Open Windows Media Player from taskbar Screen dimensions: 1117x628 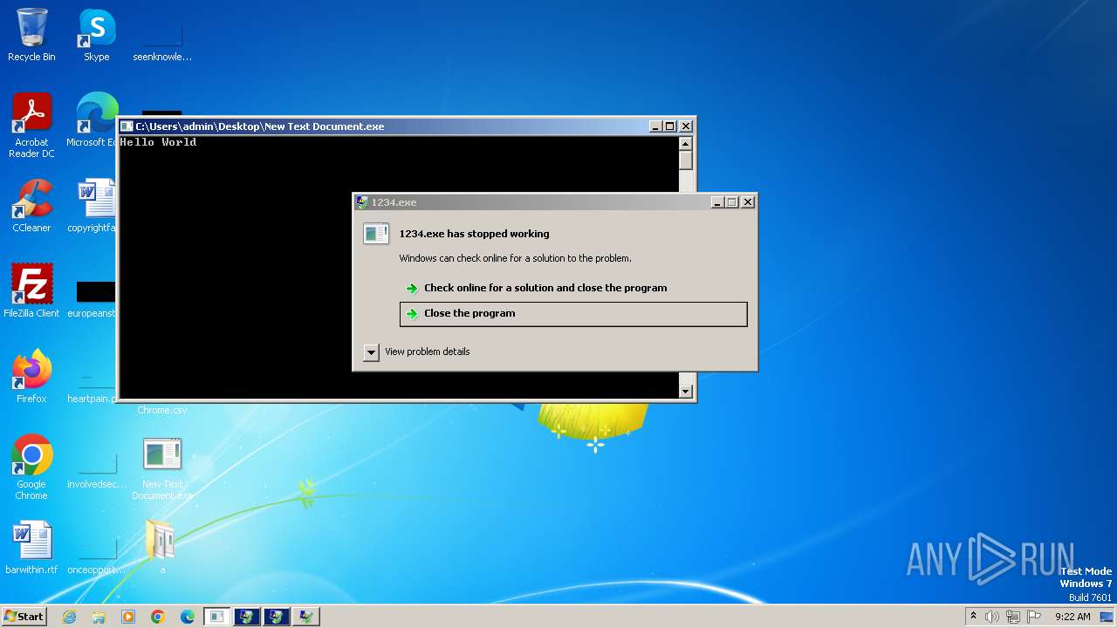[x=128, y=617]
